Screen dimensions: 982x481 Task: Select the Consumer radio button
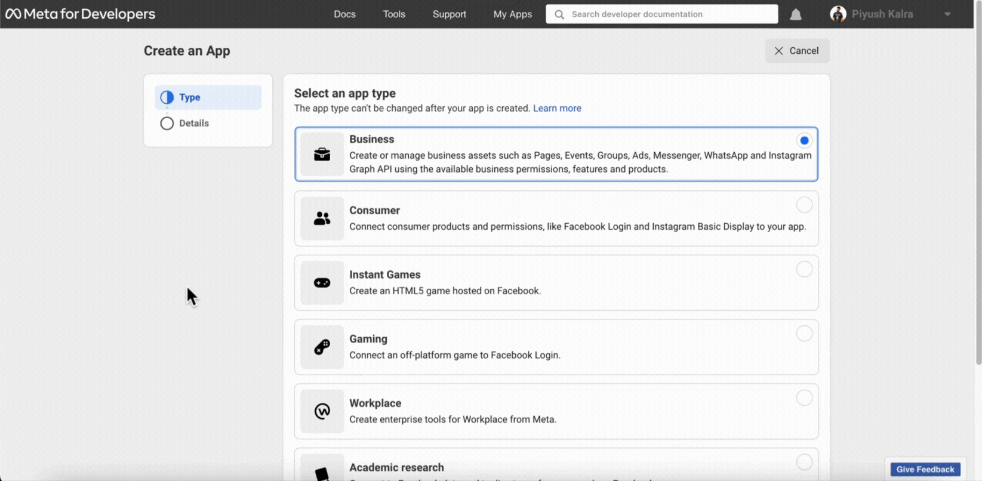click(x=804, y=205)
